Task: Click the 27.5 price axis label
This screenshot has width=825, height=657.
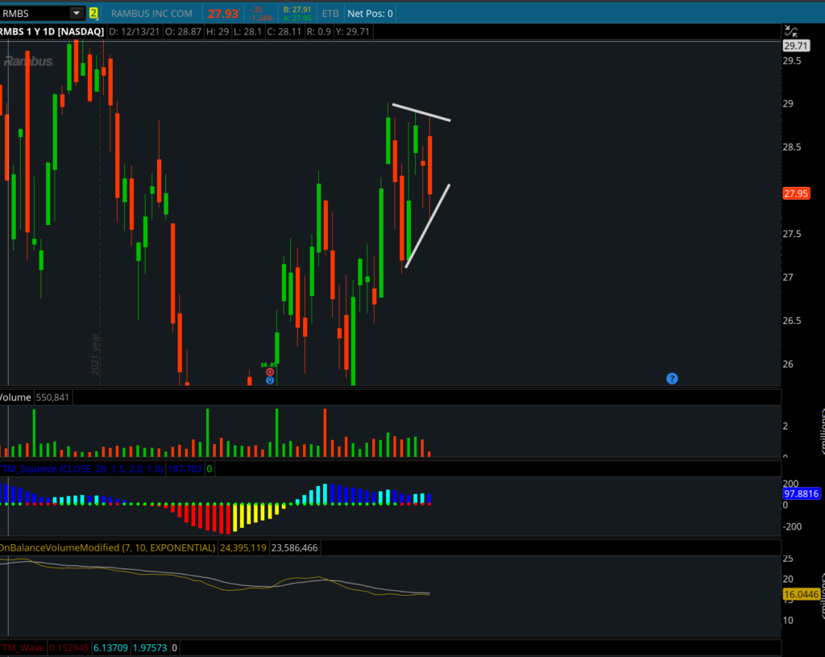Action: [x=792, y=234]
